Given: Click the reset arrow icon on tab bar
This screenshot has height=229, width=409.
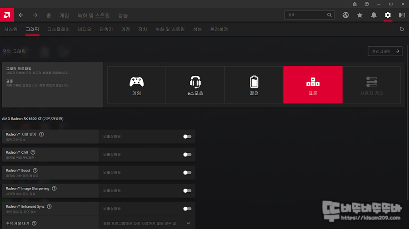Looking at the screenshot, I should 402,29.
